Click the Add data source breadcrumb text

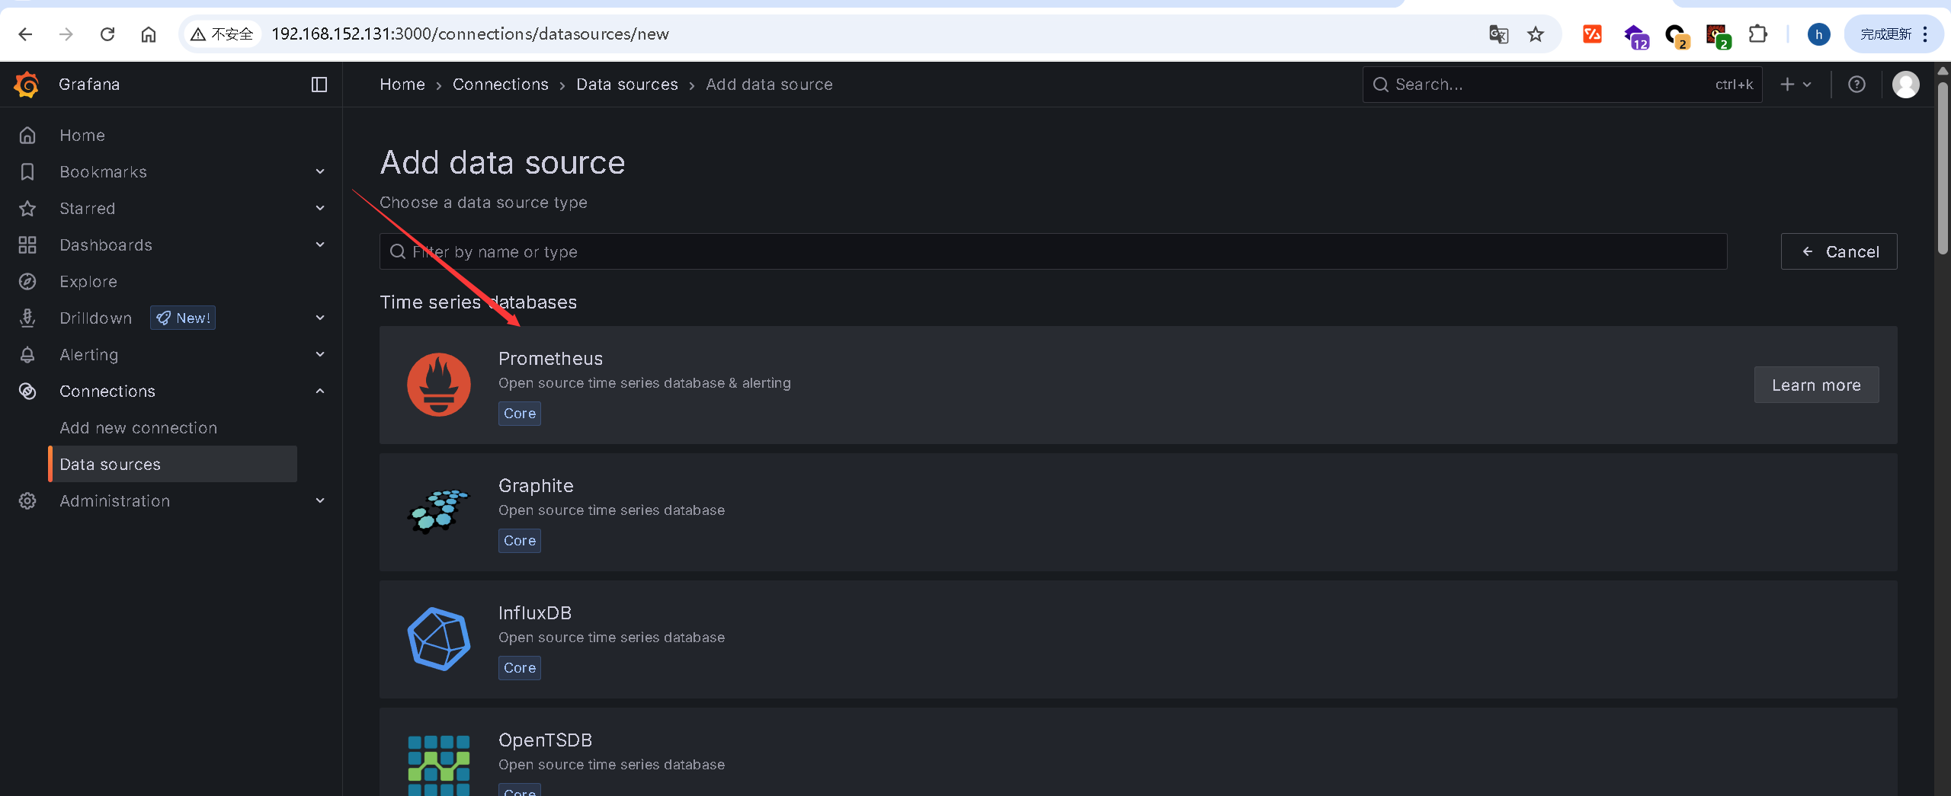769,85
